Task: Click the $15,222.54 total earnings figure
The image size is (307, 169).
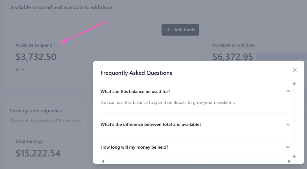Action: point(38,153)
